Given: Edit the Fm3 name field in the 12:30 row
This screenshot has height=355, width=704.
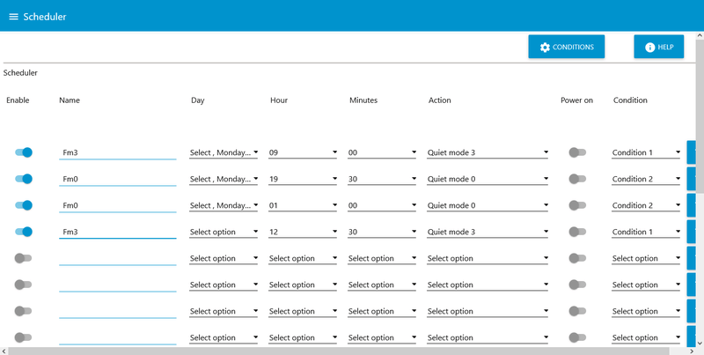Looking at the screenshot, I should pyautogui.click(x=118, y=233).
